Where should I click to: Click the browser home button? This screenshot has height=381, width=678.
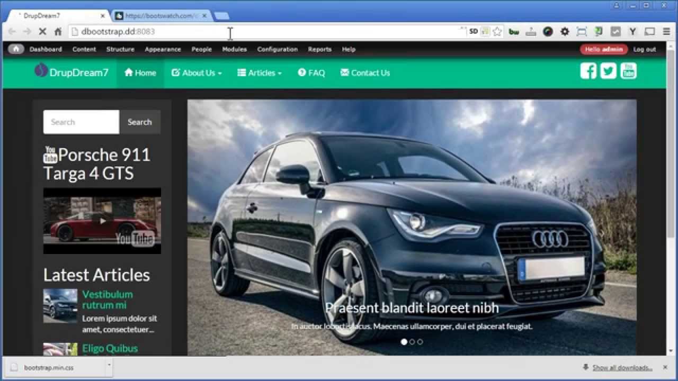point(58,32)
